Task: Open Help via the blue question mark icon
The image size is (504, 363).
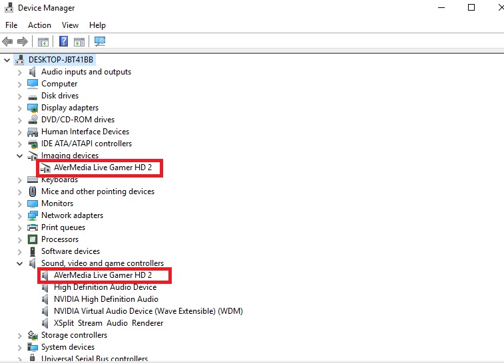Action: [64, 41]
